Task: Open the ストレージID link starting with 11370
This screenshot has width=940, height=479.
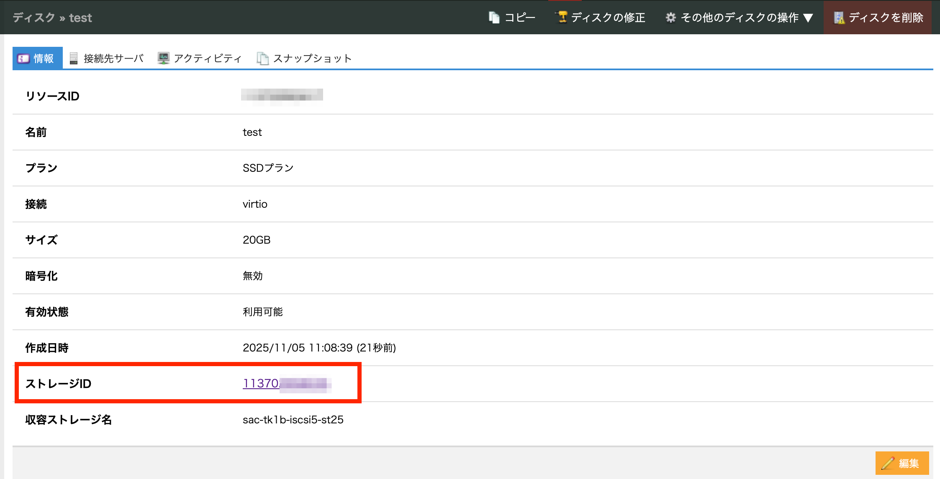Action: 261,383
